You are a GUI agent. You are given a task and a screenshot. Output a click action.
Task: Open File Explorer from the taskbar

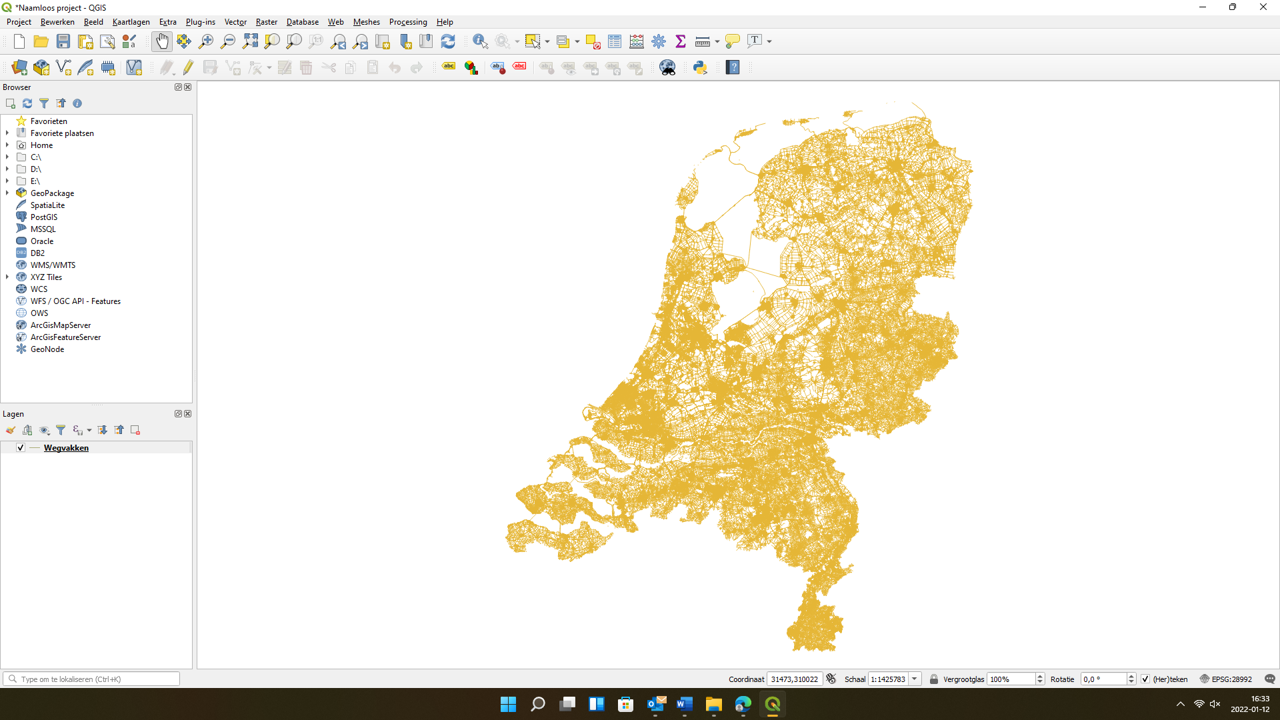coord(714,704)
